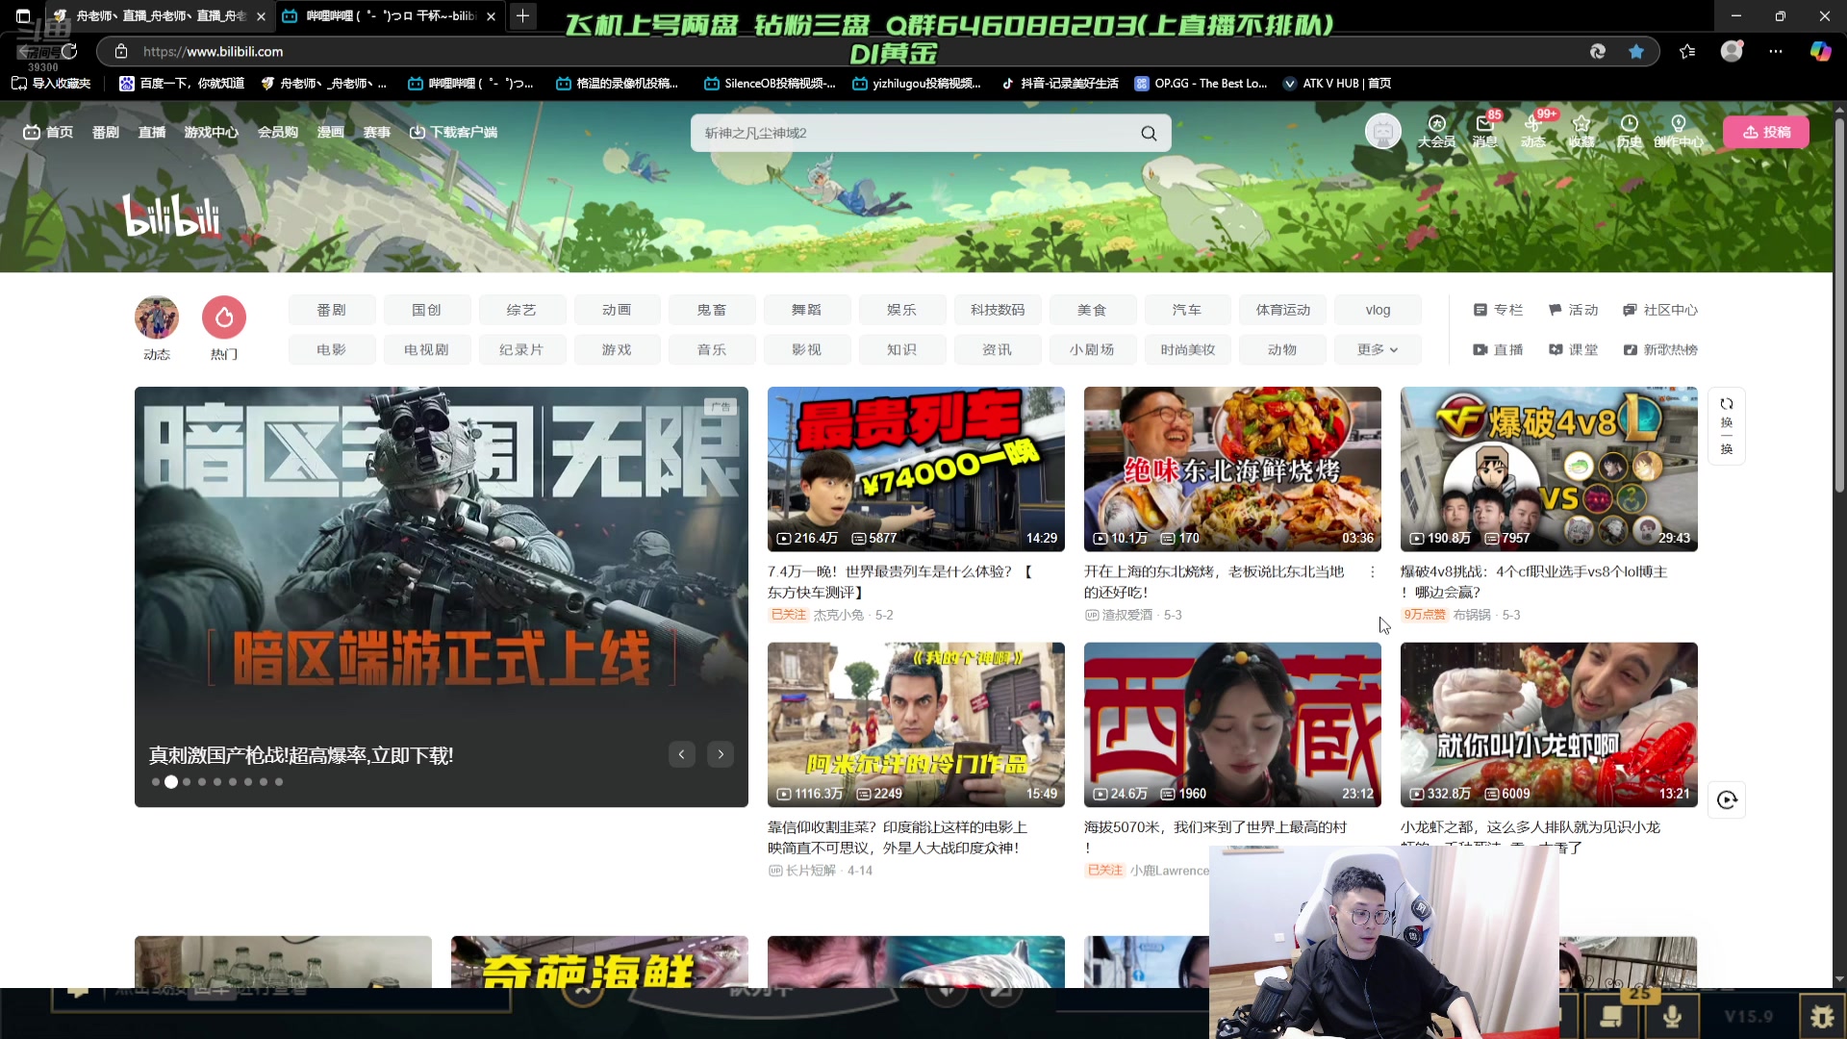Open the Copilot icon in browser toolbar
This screenshot has width=1847, height=1039.
1820,52
